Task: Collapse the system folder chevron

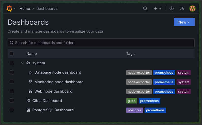Action: coord(22,63)
